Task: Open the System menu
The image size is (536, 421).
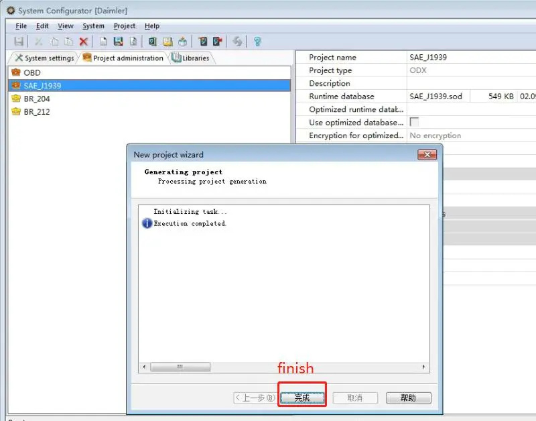Action: pyautogui.click(x=93, y=26)
